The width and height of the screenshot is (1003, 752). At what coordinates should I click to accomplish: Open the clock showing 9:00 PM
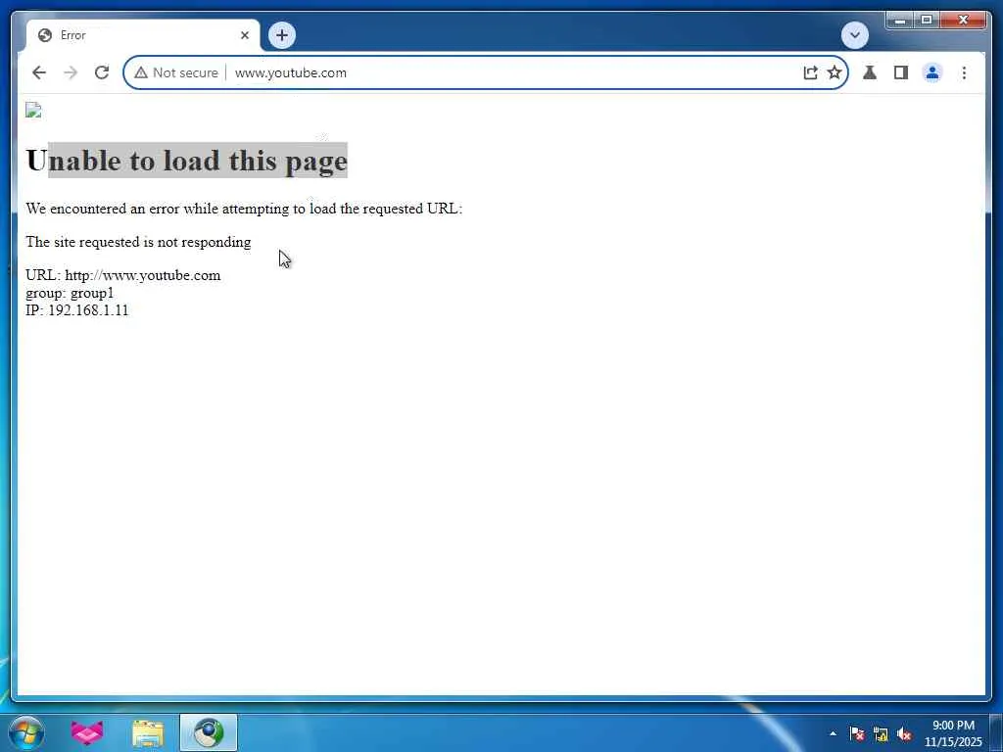click(x=953, y=733)
